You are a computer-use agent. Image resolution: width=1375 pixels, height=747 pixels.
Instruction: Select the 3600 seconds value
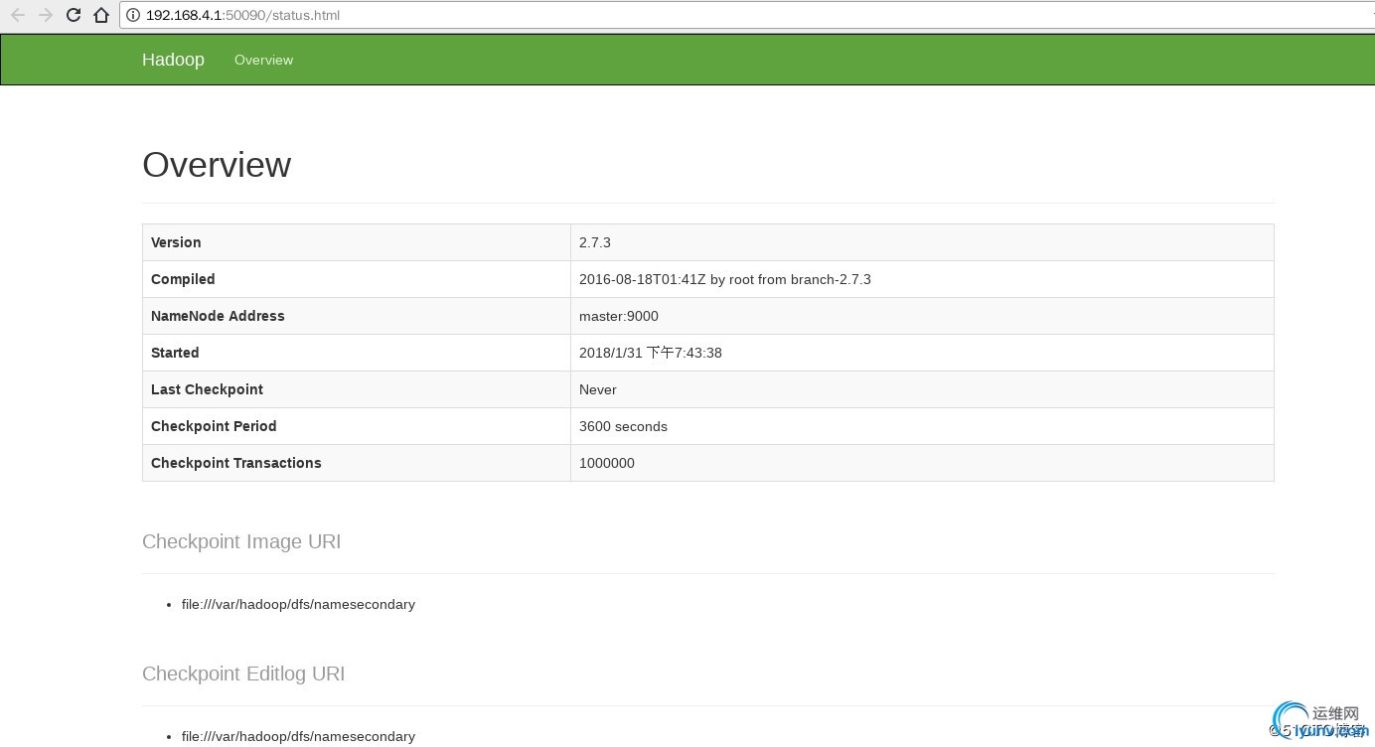(623, 426)
